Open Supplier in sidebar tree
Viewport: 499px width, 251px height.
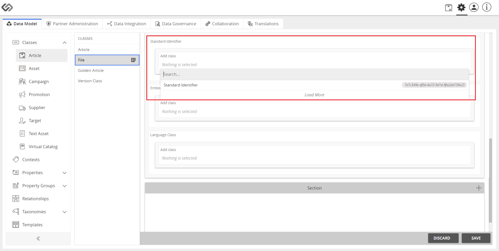[42, 108]
